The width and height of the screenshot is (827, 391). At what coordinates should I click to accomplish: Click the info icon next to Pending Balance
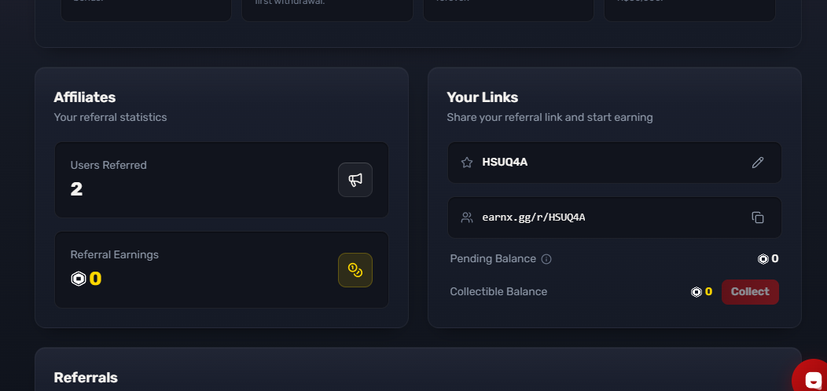[546, 259]
